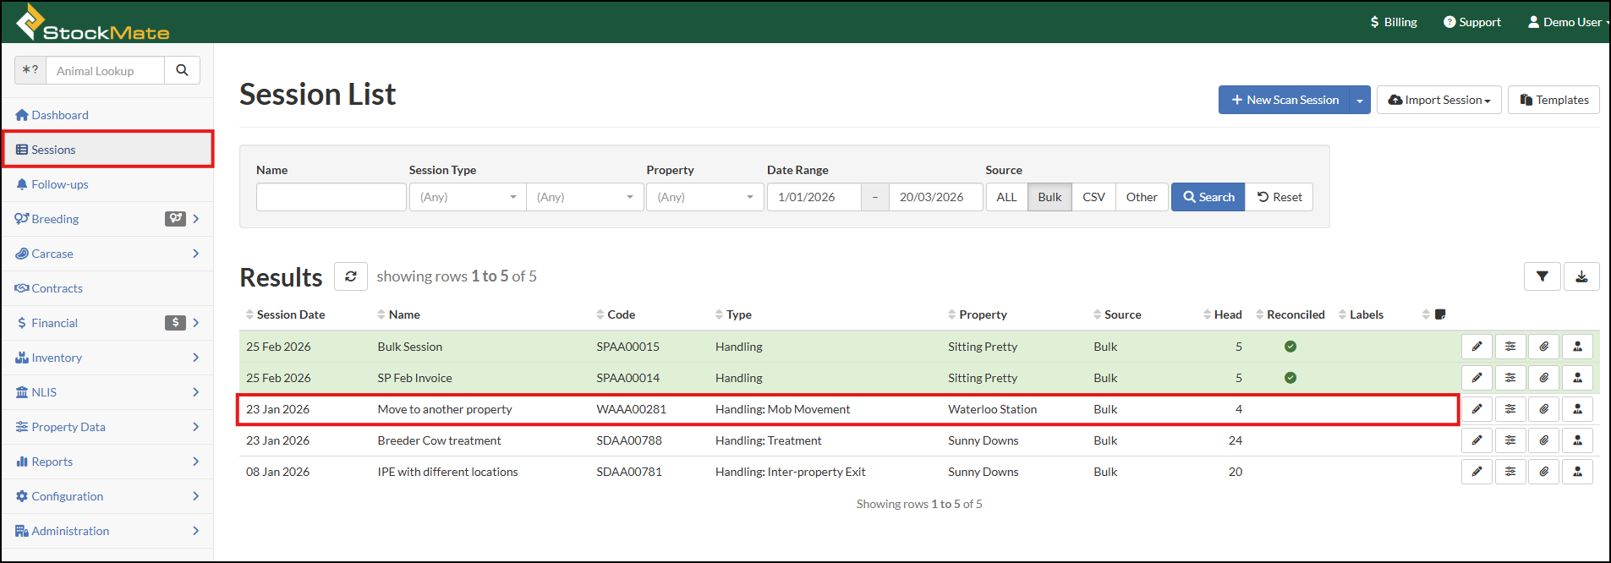
Task: Refresh the results with the reload icon
Action: [350, 276]
